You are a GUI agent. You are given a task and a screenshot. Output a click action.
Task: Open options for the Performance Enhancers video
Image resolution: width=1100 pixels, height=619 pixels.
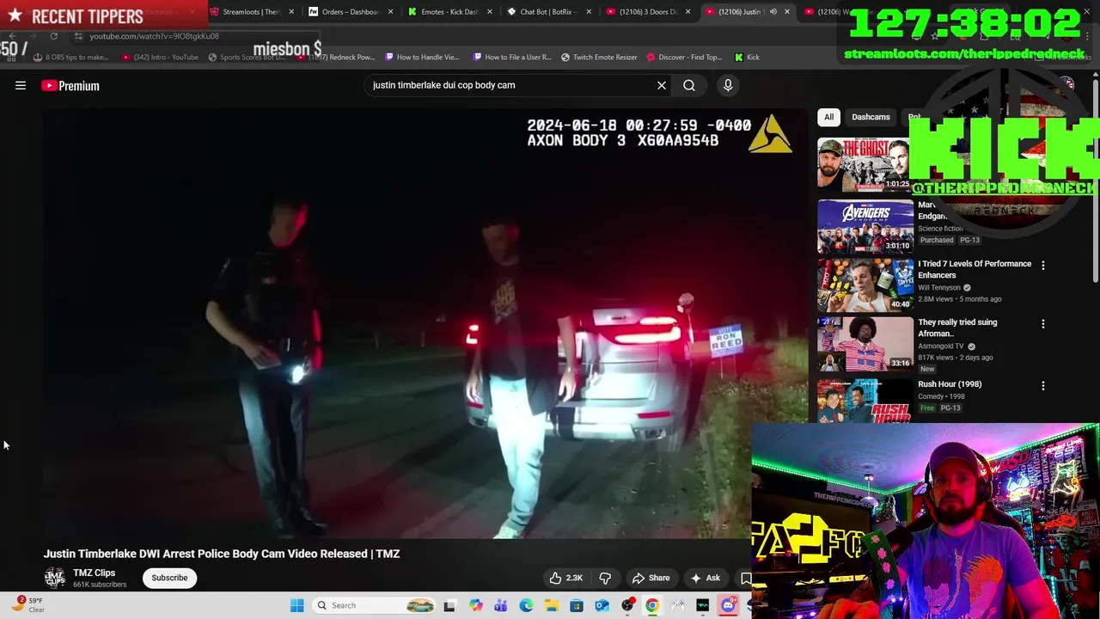1043,266
